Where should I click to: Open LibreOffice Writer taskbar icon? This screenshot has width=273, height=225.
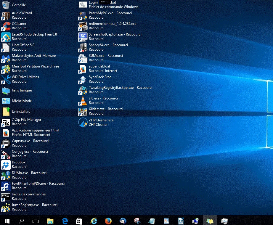click(181, 221)
